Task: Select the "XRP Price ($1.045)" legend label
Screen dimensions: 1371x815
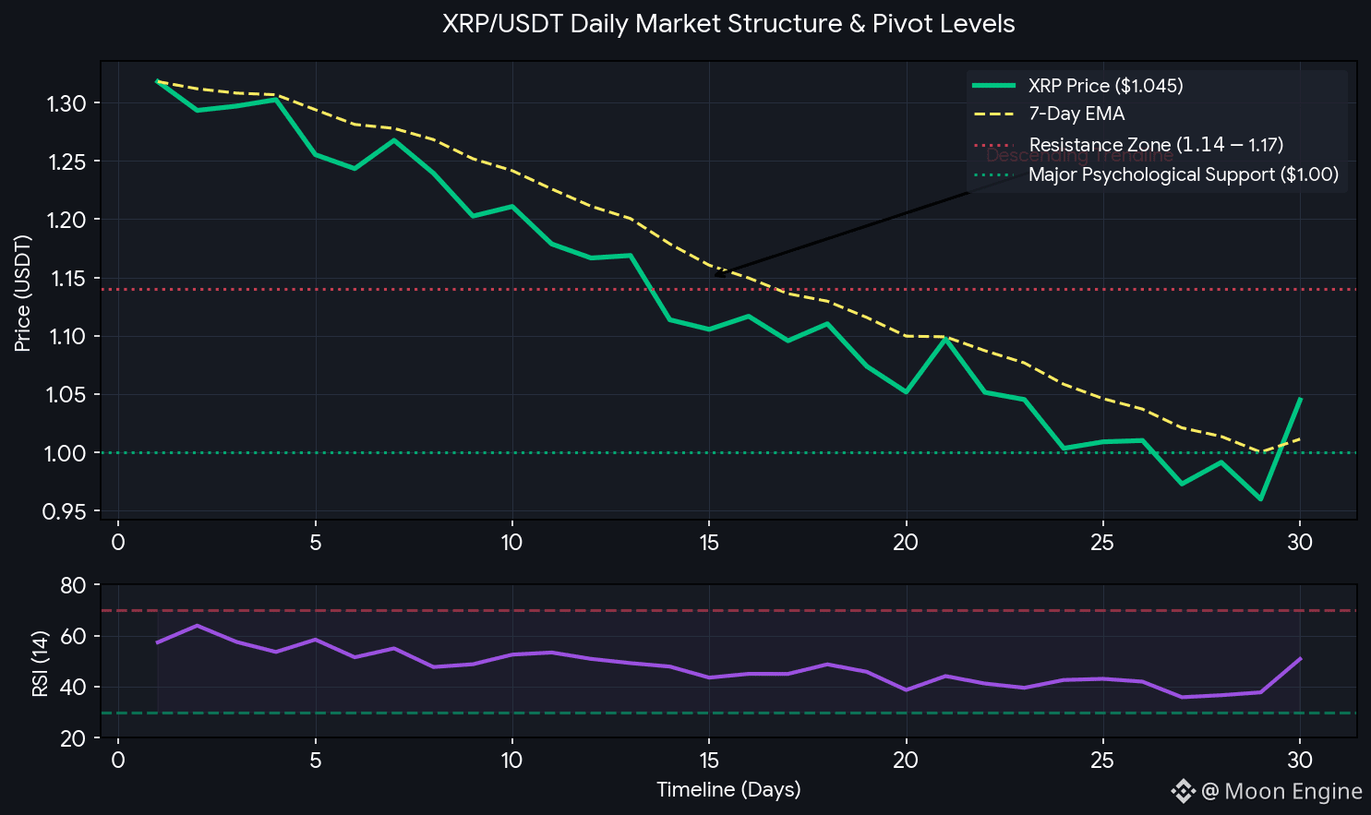Action: coord(1106,86)
